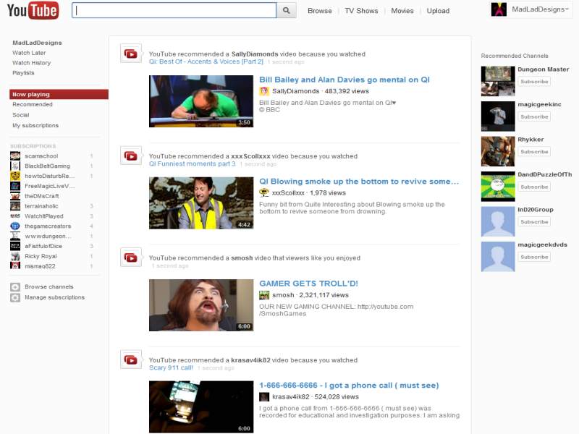Open the InD20Group channel thumbnail
The height and width of the screenshot is (434, 579).
click(498, 221)
